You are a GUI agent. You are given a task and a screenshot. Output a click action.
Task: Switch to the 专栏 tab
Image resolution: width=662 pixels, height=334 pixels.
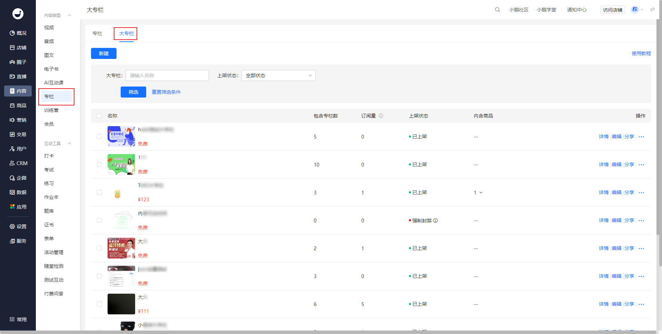click(97, 33)
